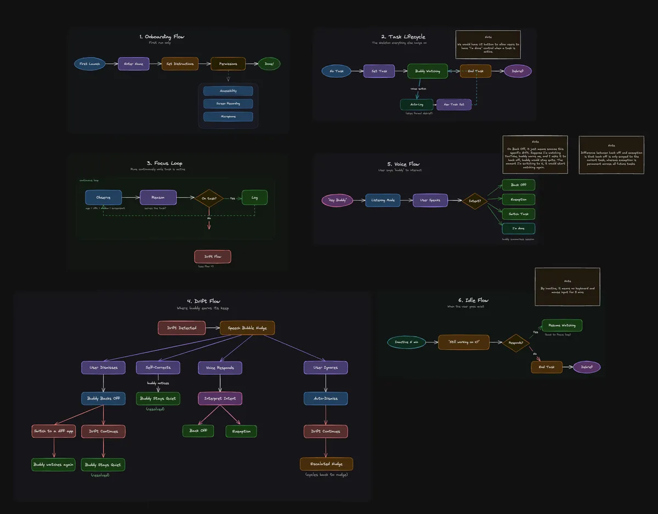The height and width of the screenshot is (514, 658).
Task: Click the Escalated Nudge box
Action: pos(326,464)
